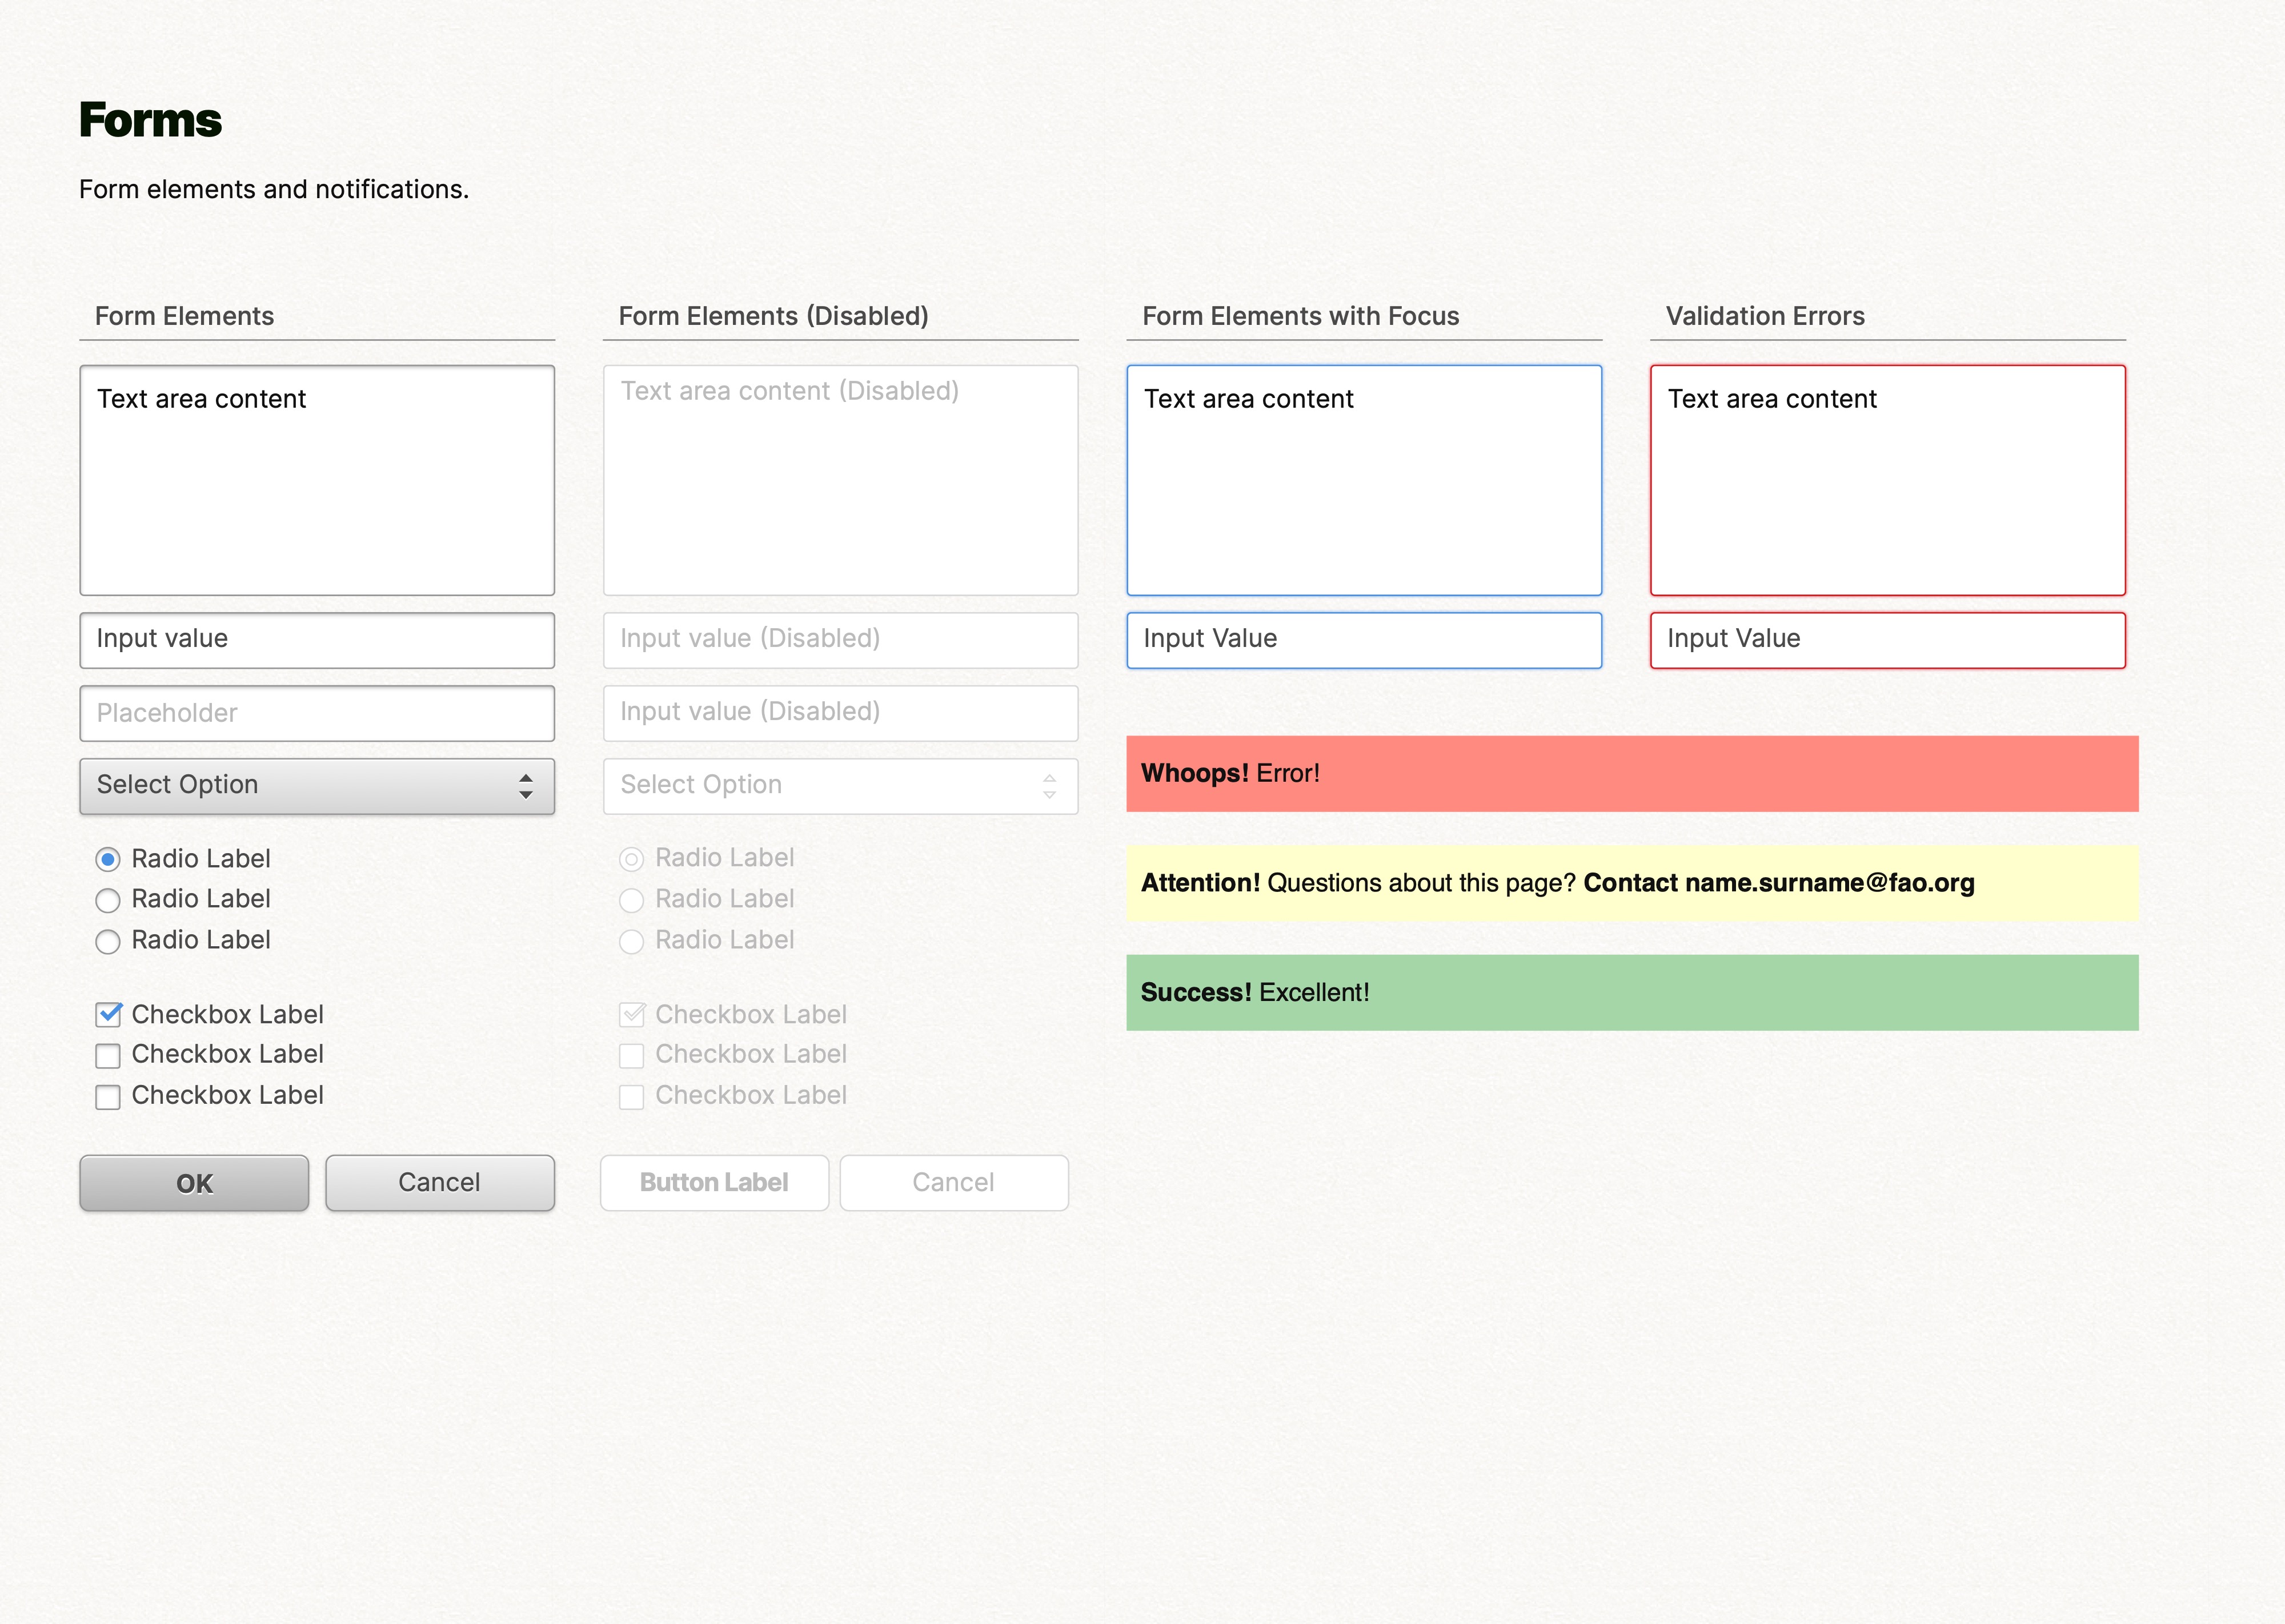Check the third Checkbox Label
The image size is (2285, 1624).
point(108,1097)
